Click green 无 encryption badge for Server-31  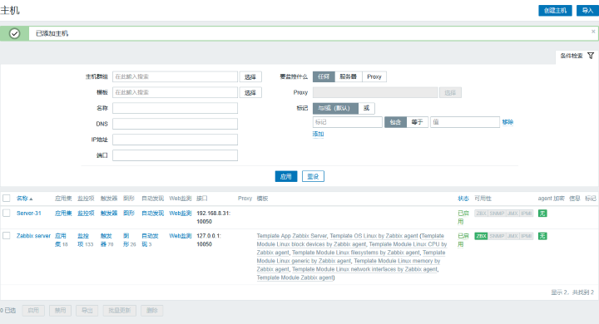click(x=542, y=214)
